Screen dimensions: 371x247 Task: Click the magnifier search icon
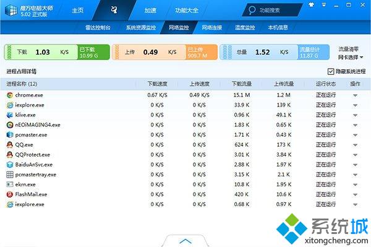click(252, 10)
